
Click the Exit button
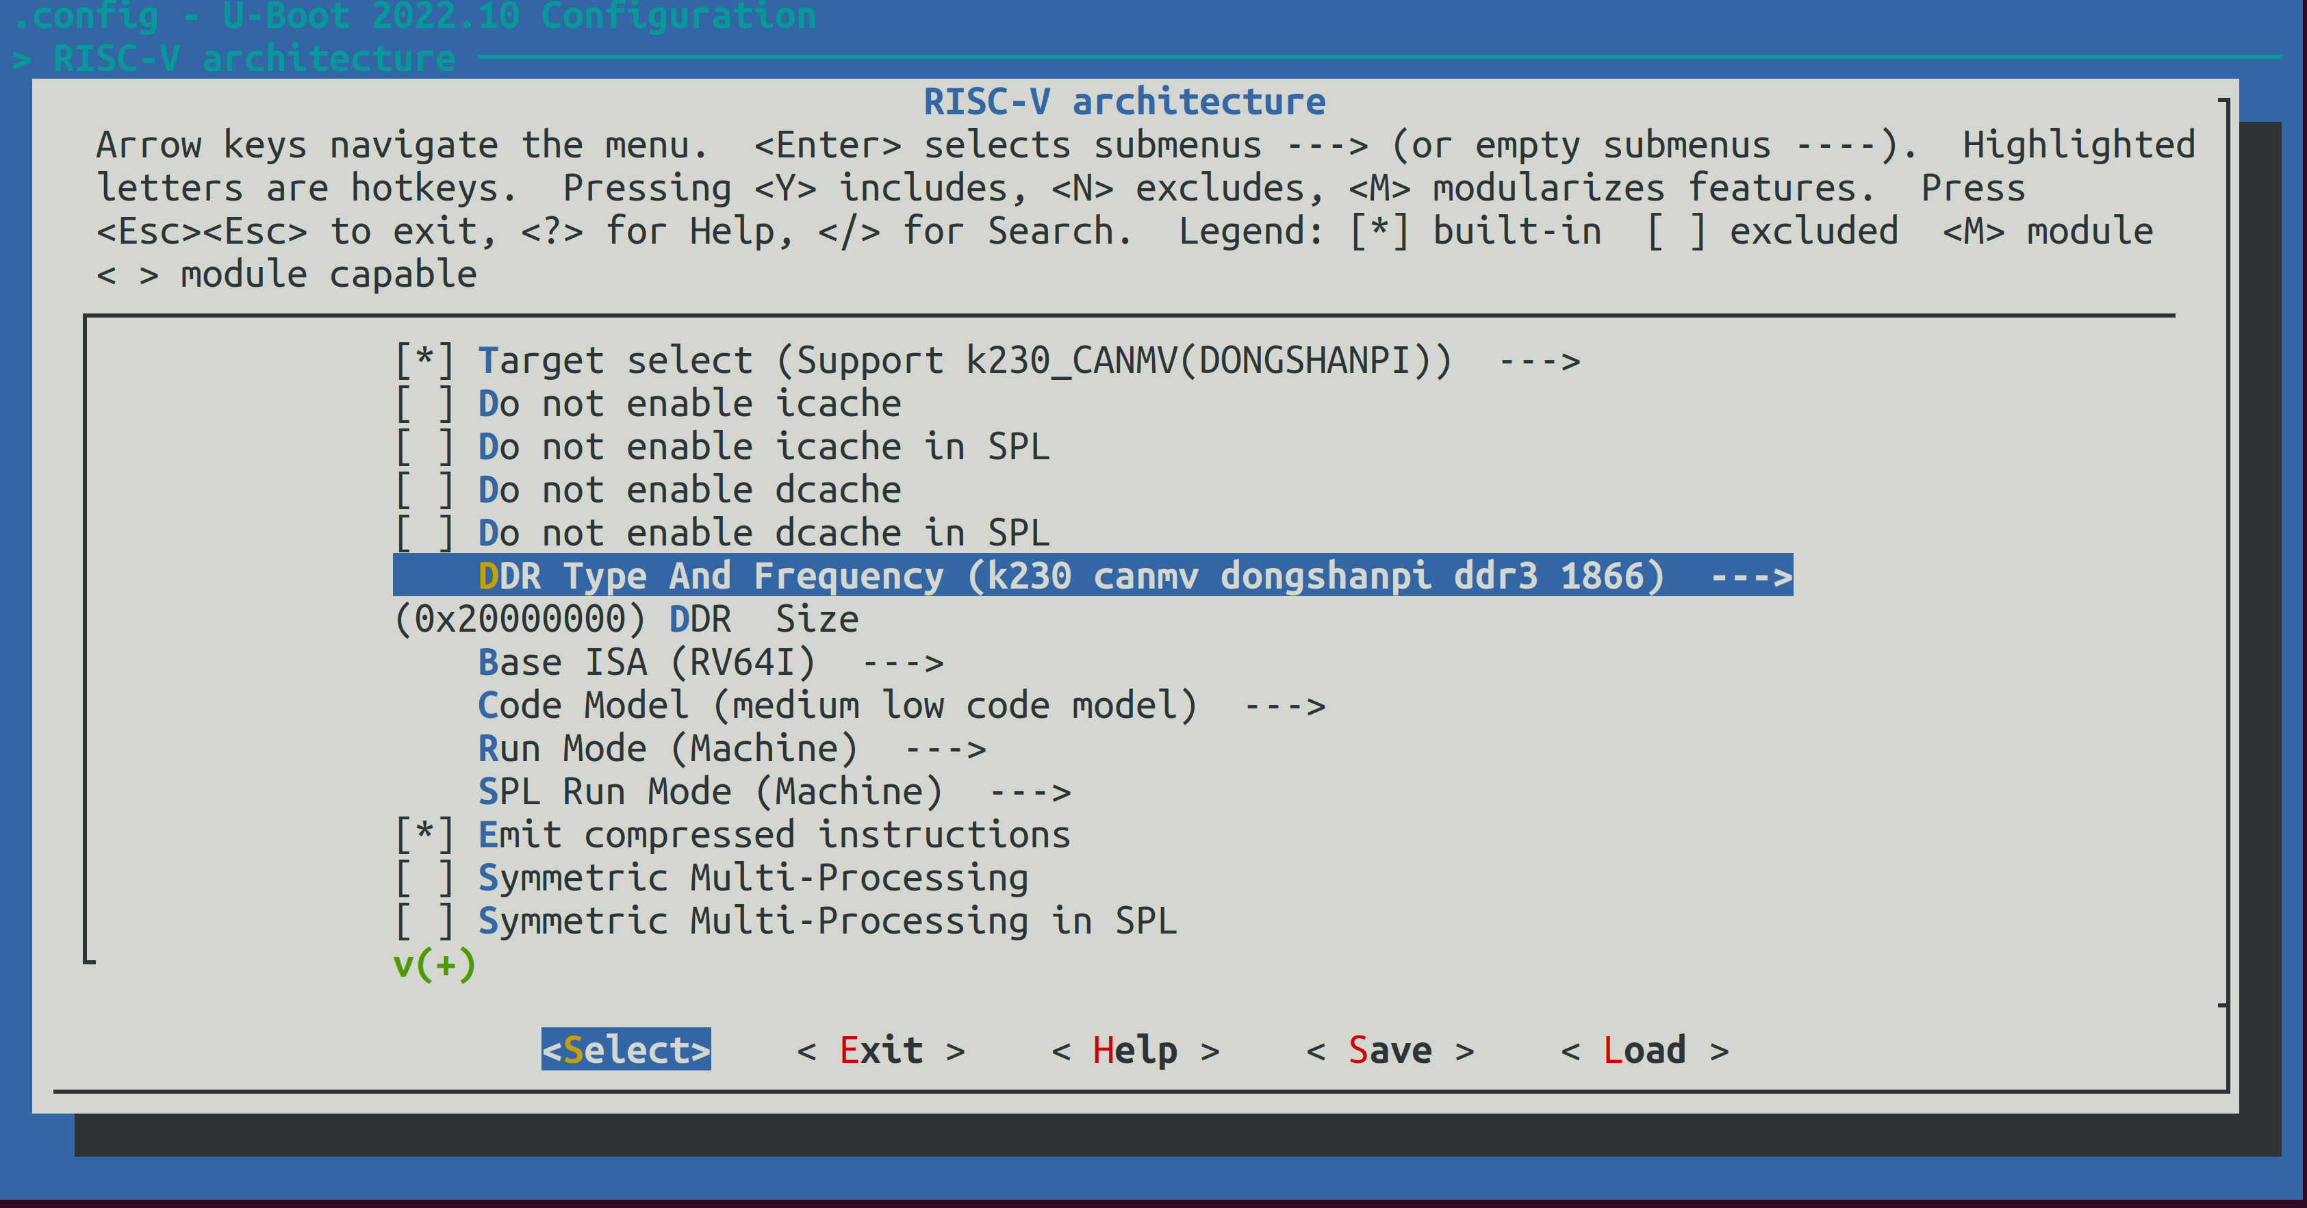coord(880,1049)
